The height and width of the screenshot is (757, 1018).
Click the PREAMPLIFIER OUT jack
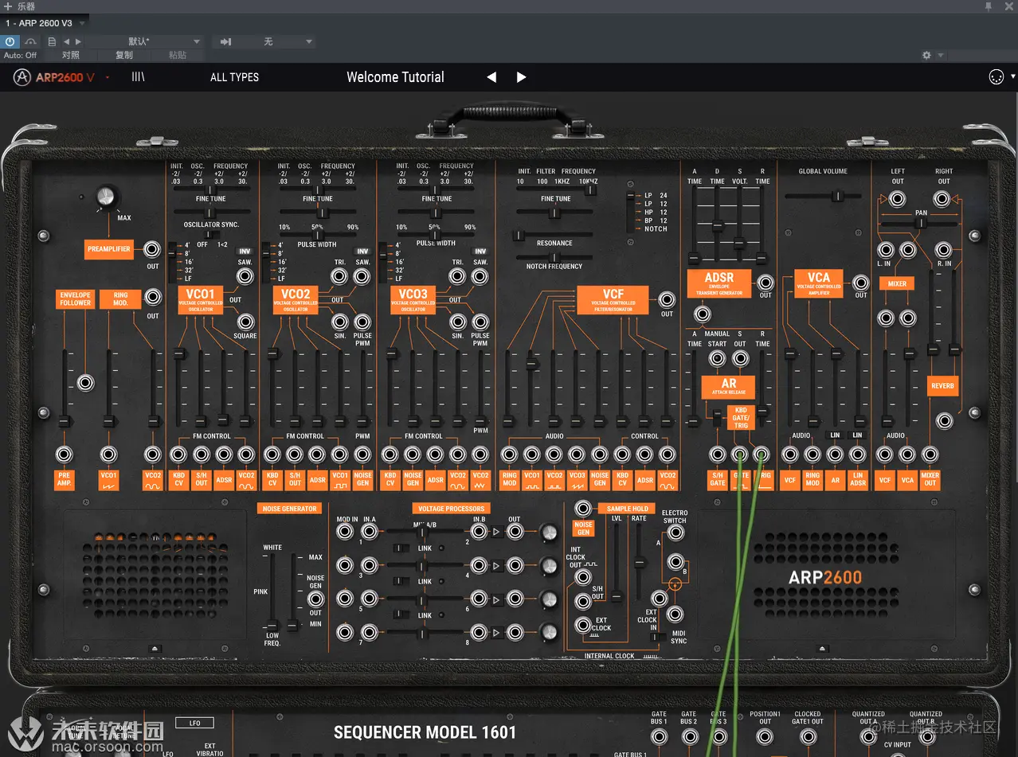[x=152, y=249]
